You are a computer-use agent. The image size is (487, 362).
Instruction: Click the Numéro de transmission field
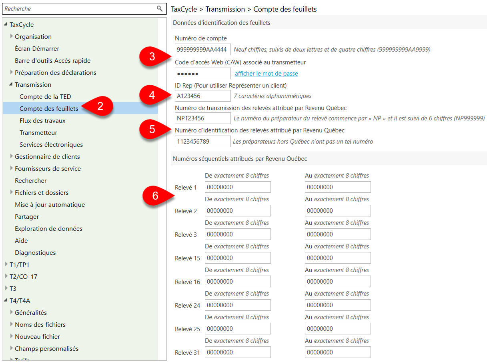click(203, 118)
